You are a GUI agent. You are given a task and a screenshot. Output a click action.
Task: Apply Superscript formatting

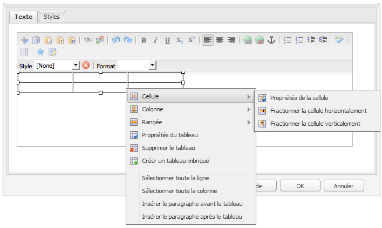[x=191, y=40]
